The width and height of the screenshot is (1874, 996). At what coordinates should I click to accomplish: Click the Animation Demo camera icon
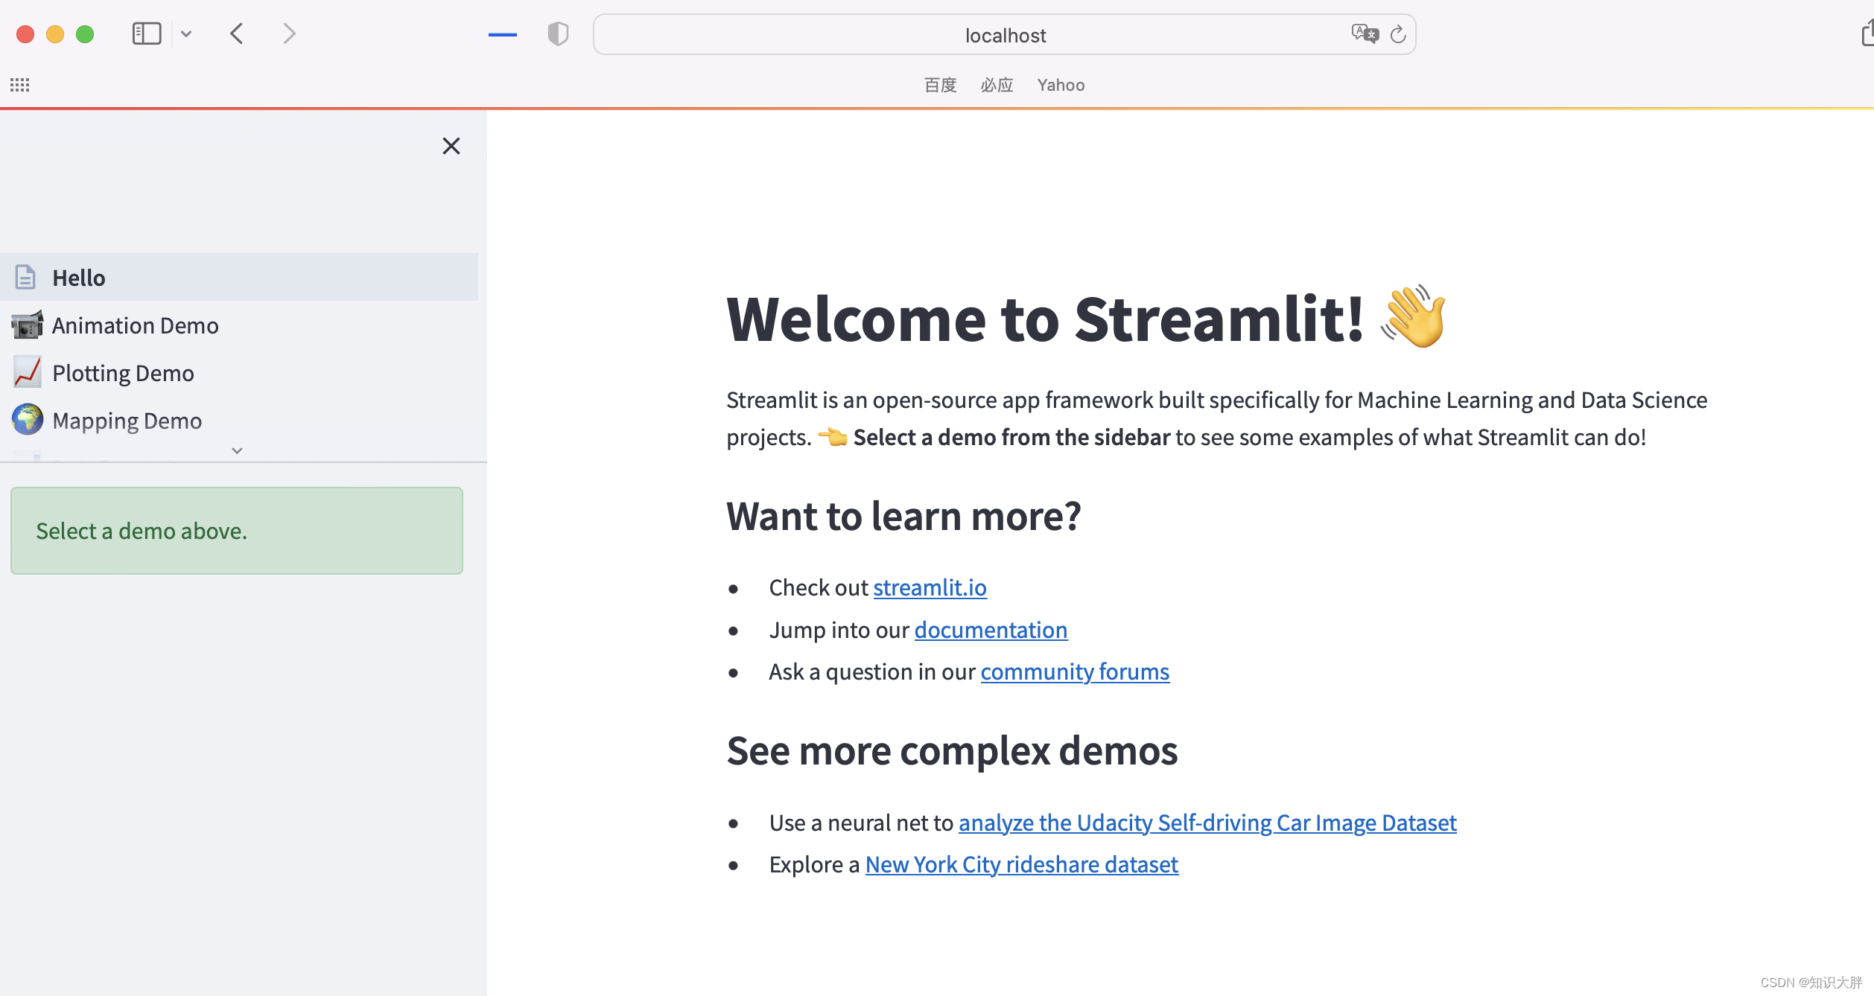[x=28, y=325]
